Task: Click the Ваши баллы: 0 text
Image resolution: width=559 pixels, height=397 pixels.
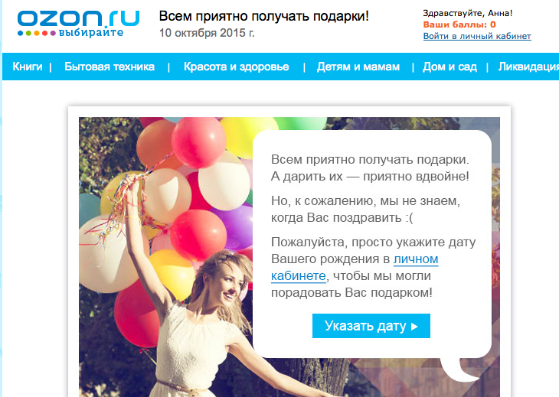Action: [459, 24]
